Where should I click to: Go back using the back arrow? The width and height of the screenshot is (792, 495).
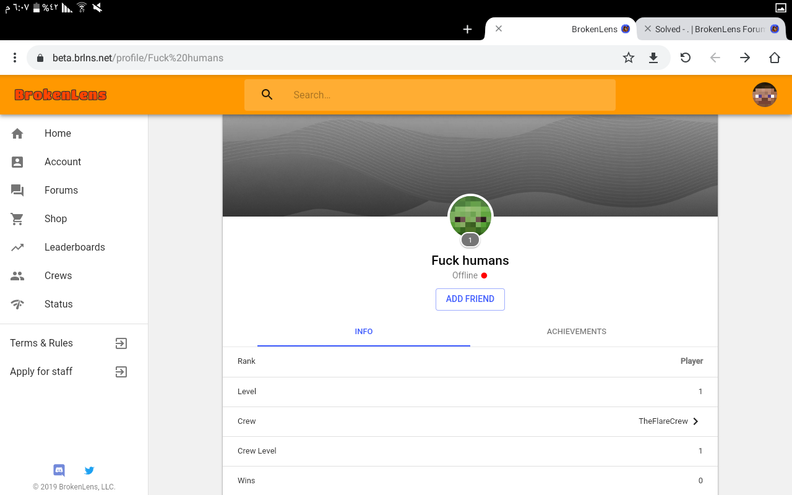click(x=715, y=58)
